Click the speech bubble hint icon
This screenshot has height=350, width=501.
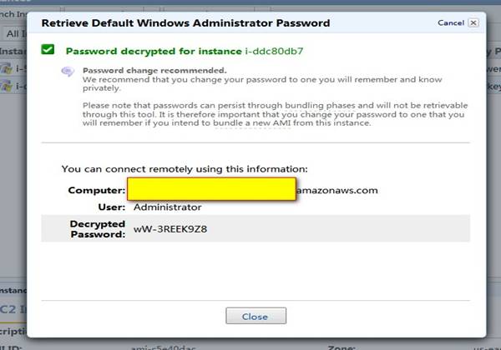pyautogui.click(x=68, y=72)
